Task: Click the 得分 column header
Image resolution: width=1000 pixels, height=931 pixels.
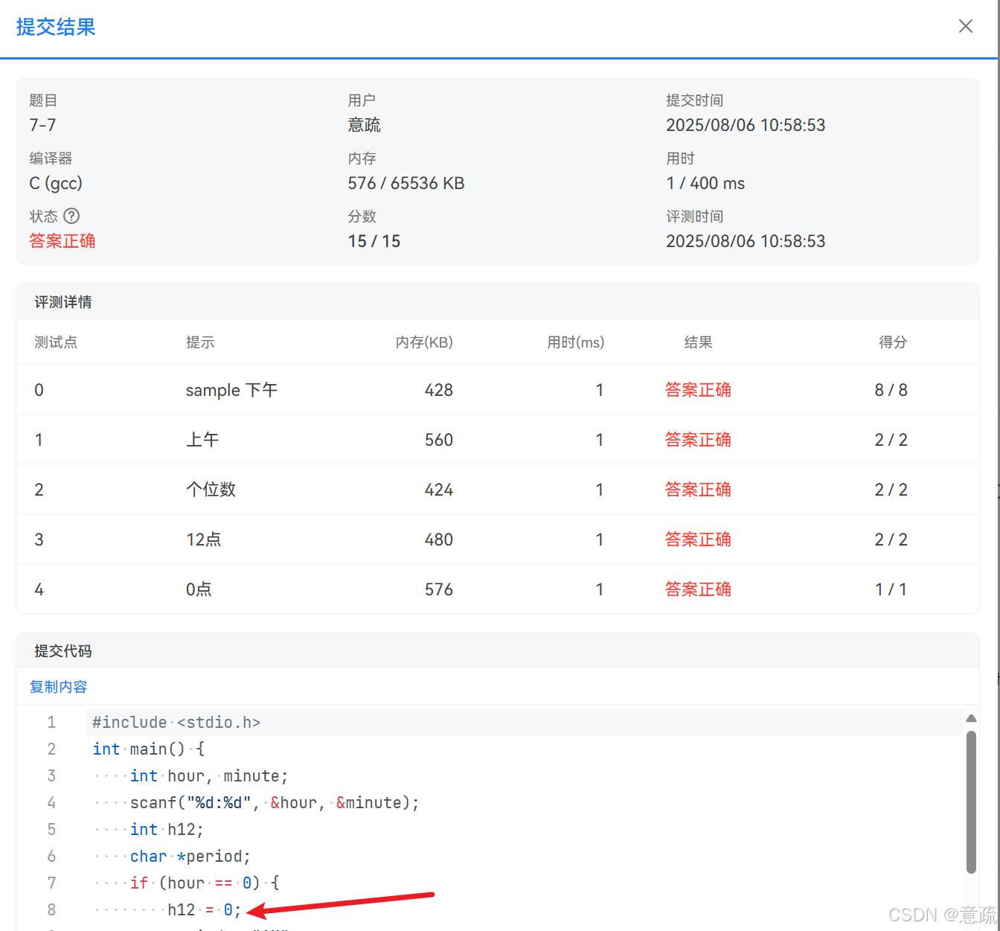Action: click(892, 342)
